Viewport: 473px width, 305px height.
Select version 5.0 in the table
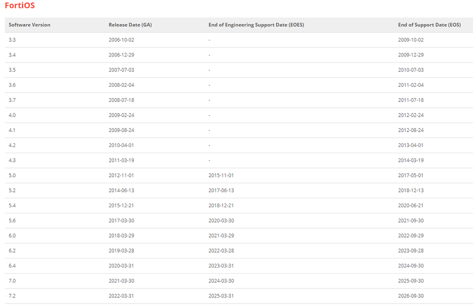pos(12,176)
